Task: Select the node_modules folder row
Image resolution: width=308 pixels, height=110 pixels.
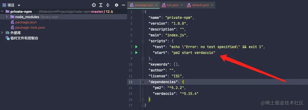Action: pyautogui.click(x=63, y=17)
